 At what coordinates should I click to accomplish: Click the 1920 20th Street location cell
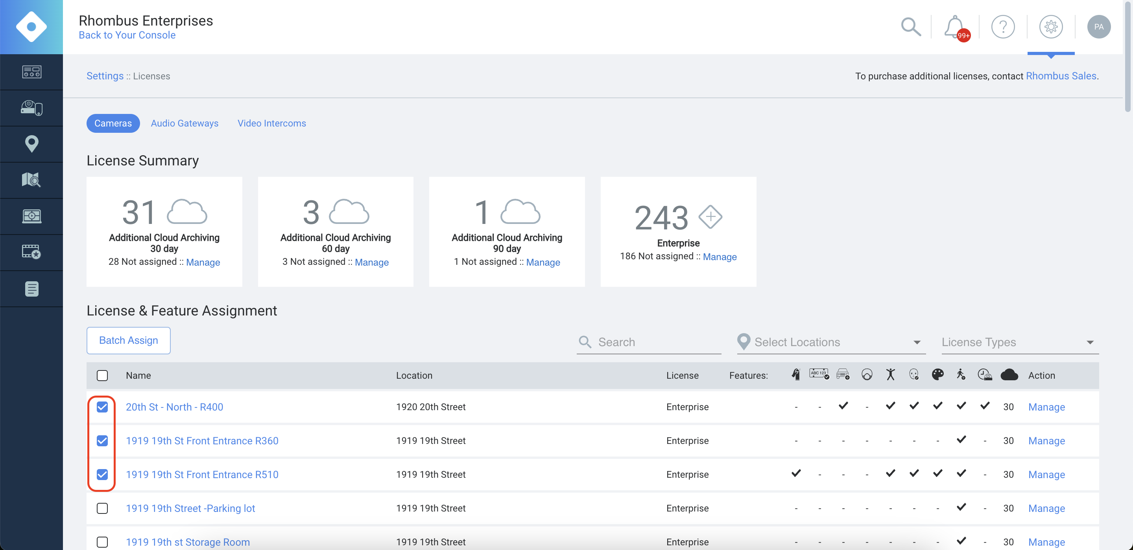[x=431, y=407]
